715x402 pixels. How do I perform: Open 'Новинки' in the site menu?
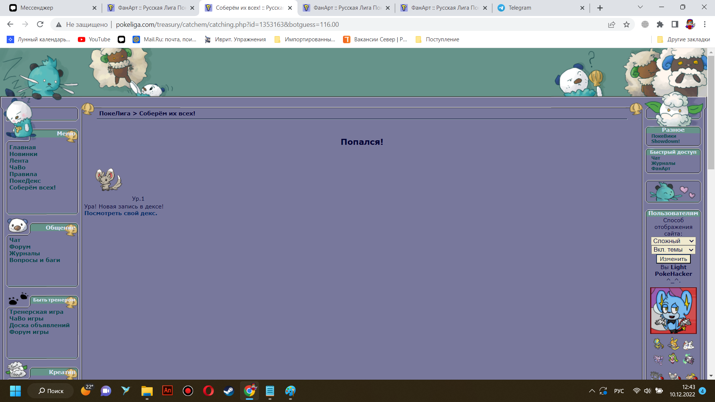pos(23,154)
